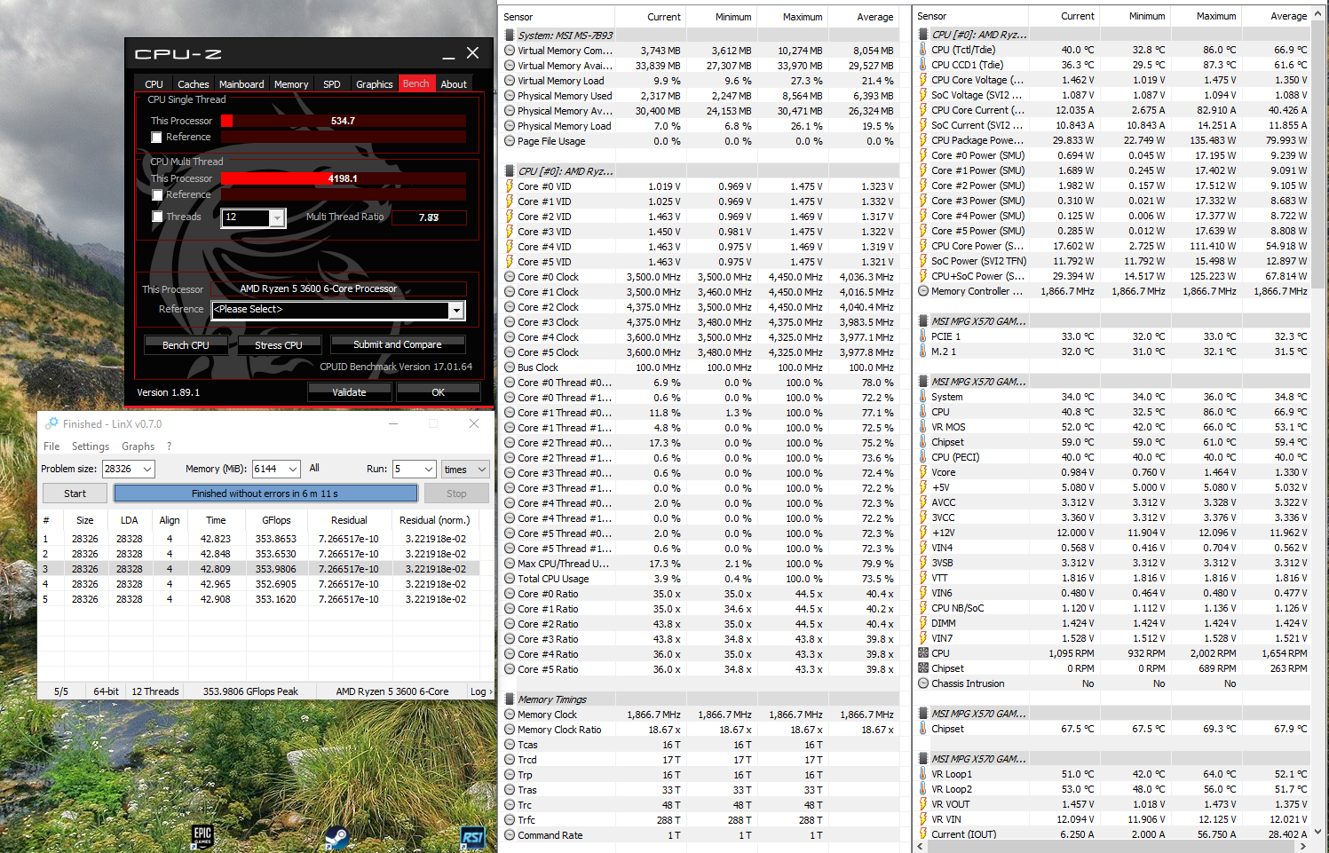Click the thermometer icon for CPU (Tctl/Tdie)
This screenshot has height=853, width=1329.
923,50
